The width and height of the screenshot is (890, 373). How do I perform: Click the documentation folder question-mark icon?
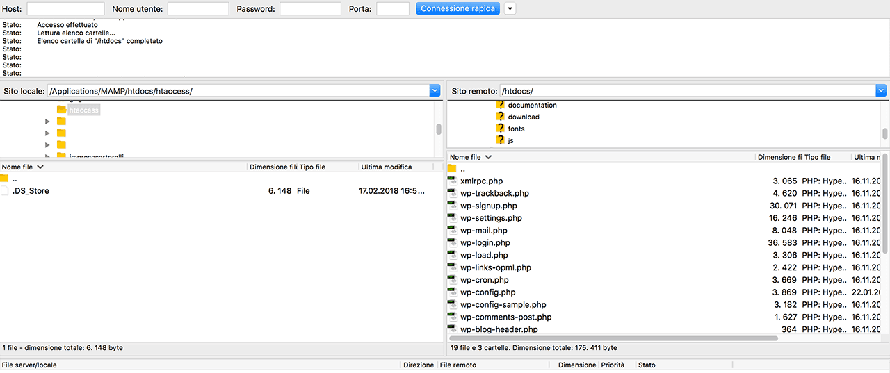tap(500, 105)
